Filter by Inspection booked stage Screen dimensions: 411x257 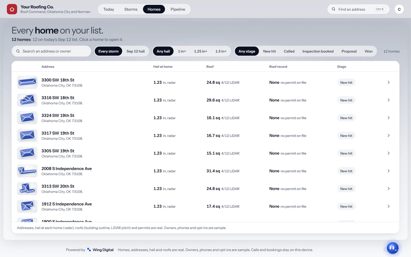click(318, 51)
